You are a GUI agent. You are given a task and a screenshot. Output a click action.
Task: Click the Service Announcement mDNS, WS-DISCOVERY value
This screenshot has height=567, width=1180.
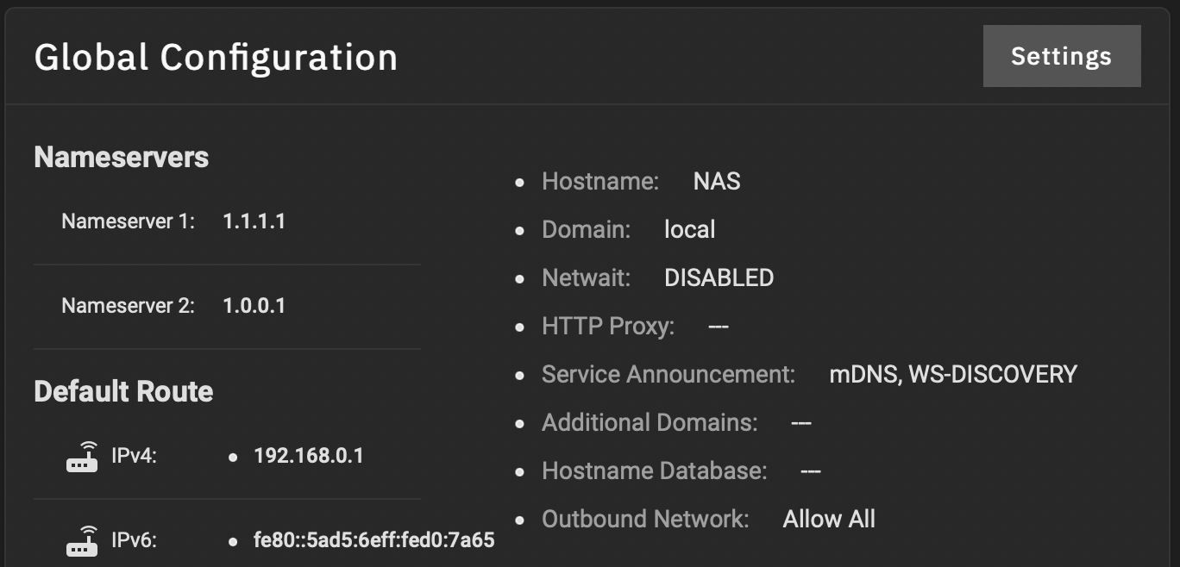click(x=953, y=375)
